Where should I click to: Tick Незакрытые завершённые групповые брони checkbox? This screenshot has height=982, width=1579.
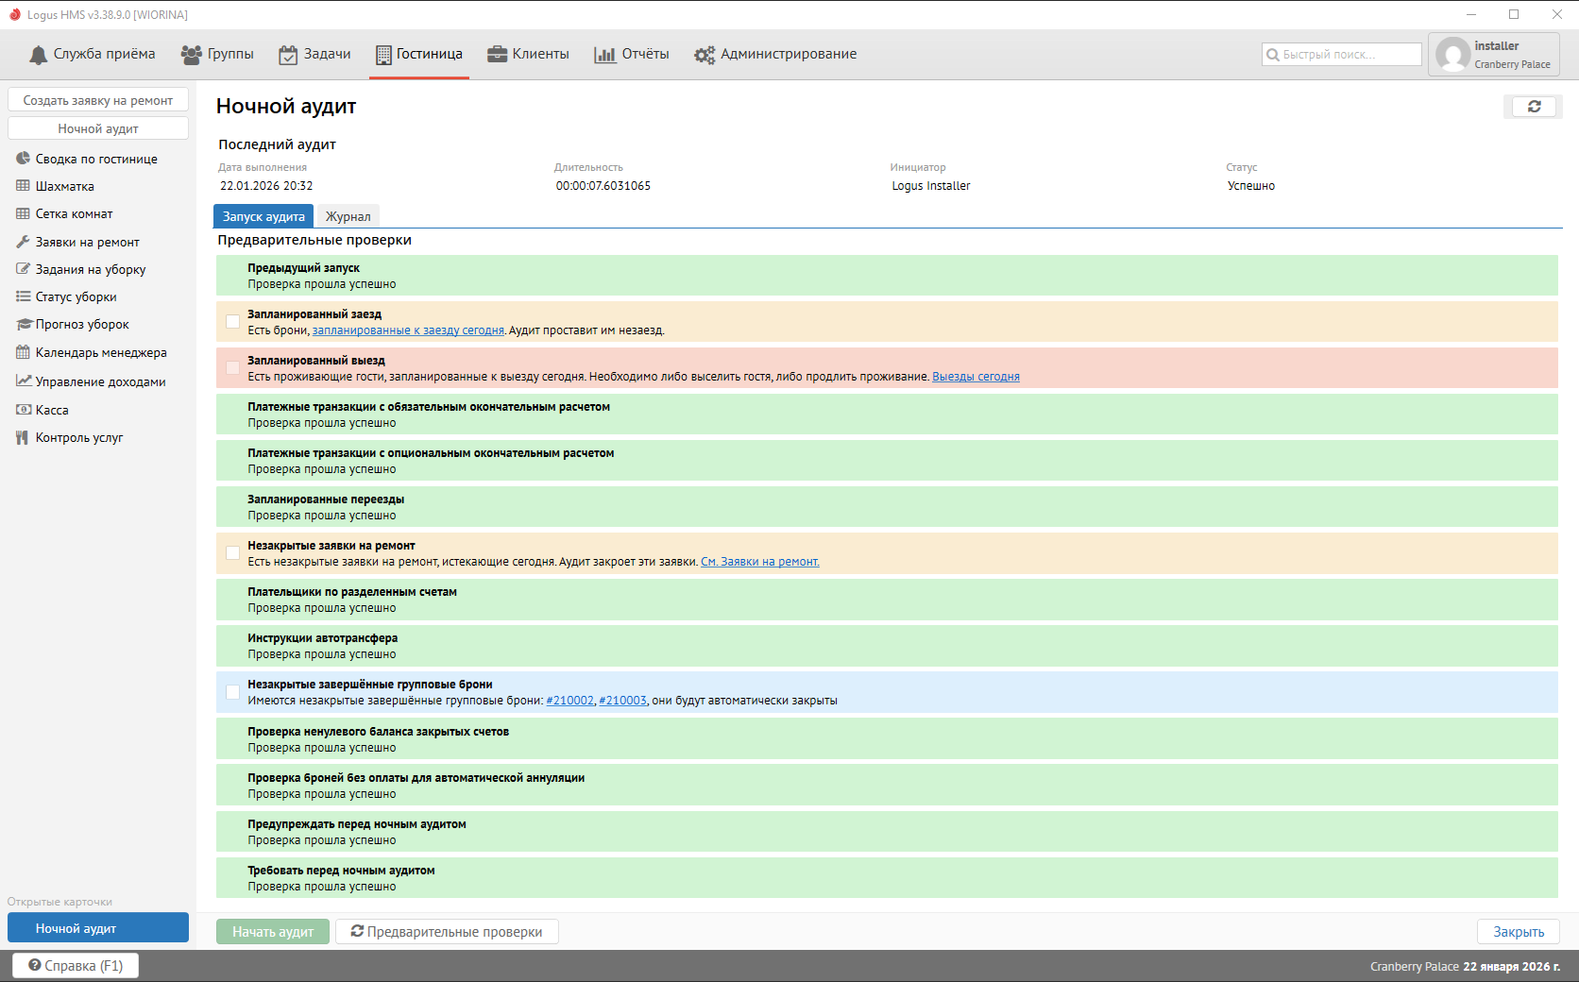pyautogui.click(x=232, y=692)
